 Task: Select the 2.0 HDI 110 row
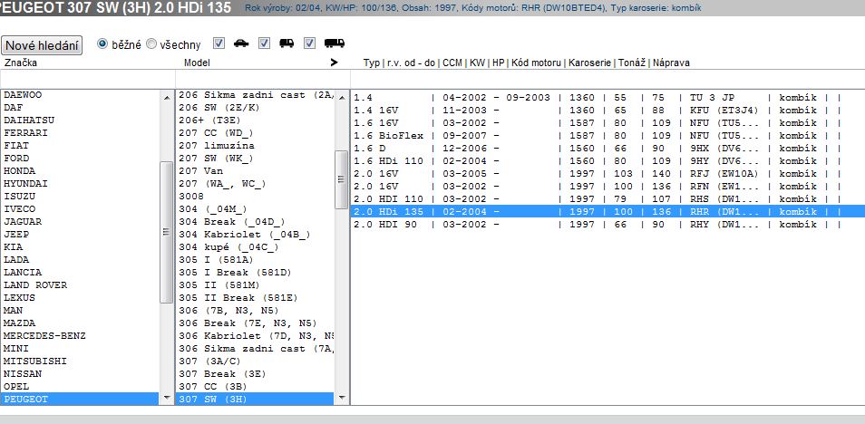tap(607, 199)
